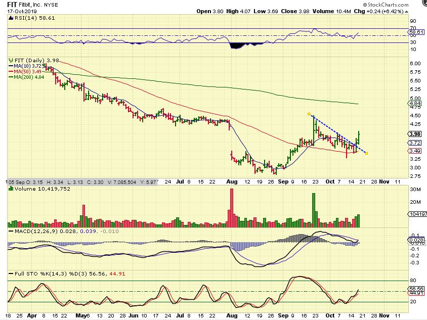Click the Volume panel bar icon
The width and height of the screenshot is (427, 320).
[x=11, y=189]
